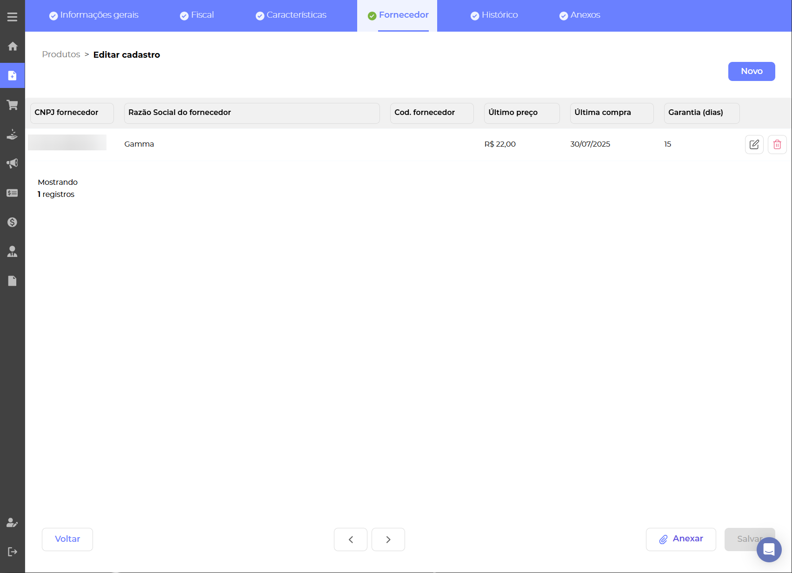This screenshot has height=573, width=792.
Task: Delete the Gamma supplier with trash icon
Action: [777, 144]
